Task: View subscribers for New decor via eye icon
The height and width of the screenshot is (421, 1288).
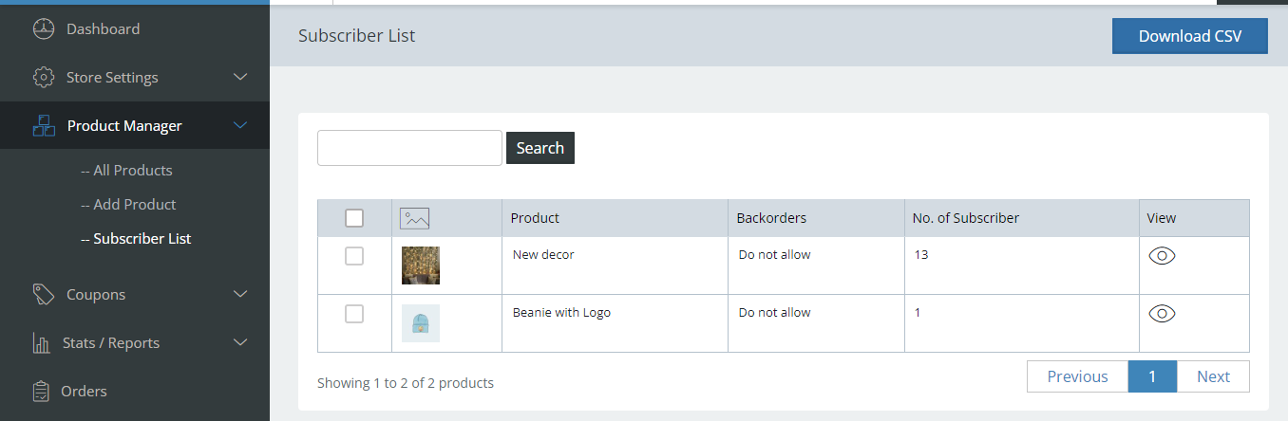Action: (1162, 256)
